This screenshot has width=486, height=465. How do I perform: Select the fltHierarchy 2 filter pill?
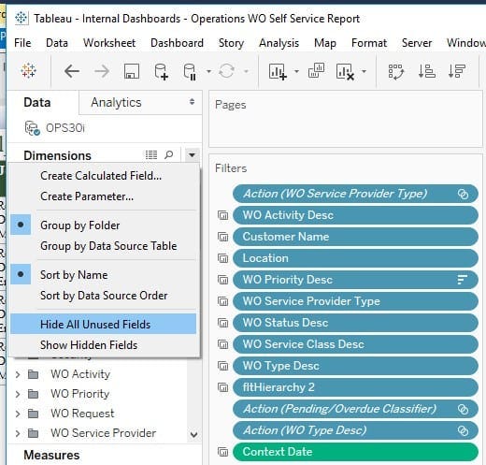[355, 387]
